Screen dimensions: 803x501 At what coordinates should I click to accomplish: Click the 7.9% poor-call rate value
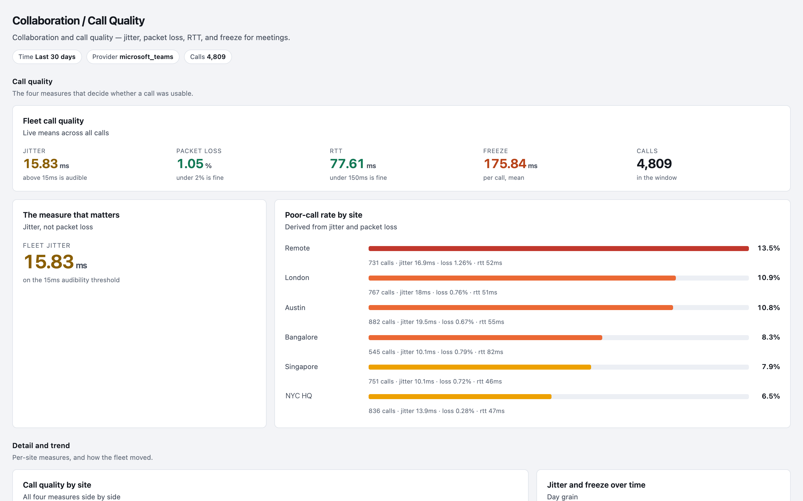coord(770,367)
